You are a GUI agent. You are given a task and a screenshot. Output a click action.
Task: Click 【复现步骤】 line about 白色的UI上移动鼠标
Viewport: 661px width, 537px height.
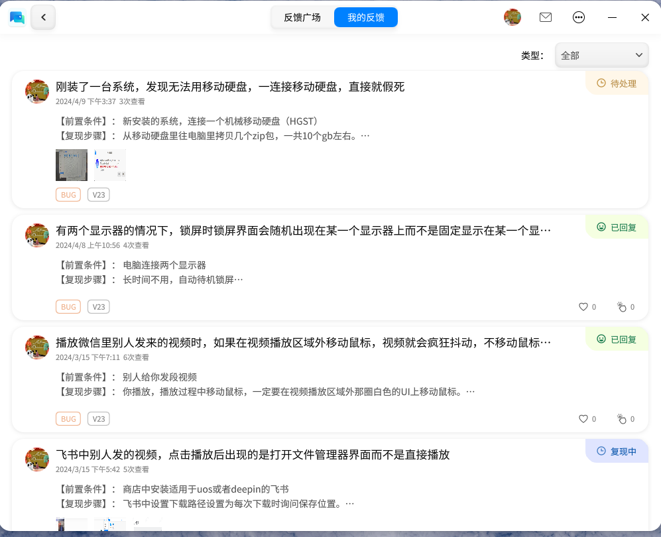266,392
